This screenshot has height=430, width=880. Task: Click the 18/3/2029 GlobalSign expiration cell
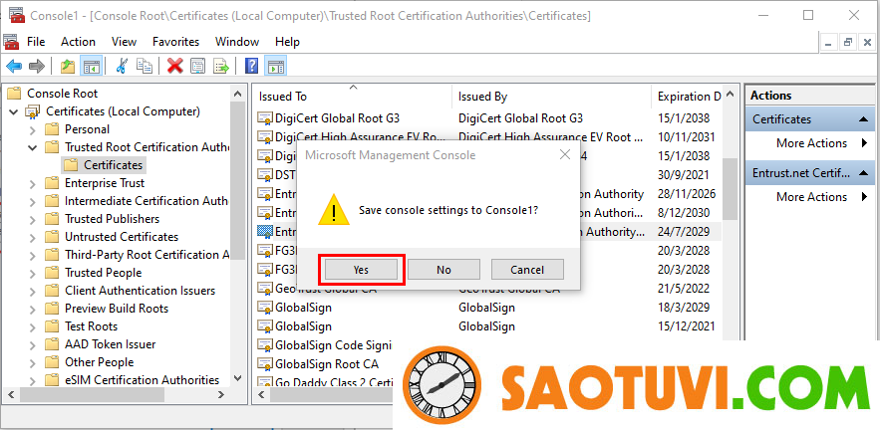point(684,308)
